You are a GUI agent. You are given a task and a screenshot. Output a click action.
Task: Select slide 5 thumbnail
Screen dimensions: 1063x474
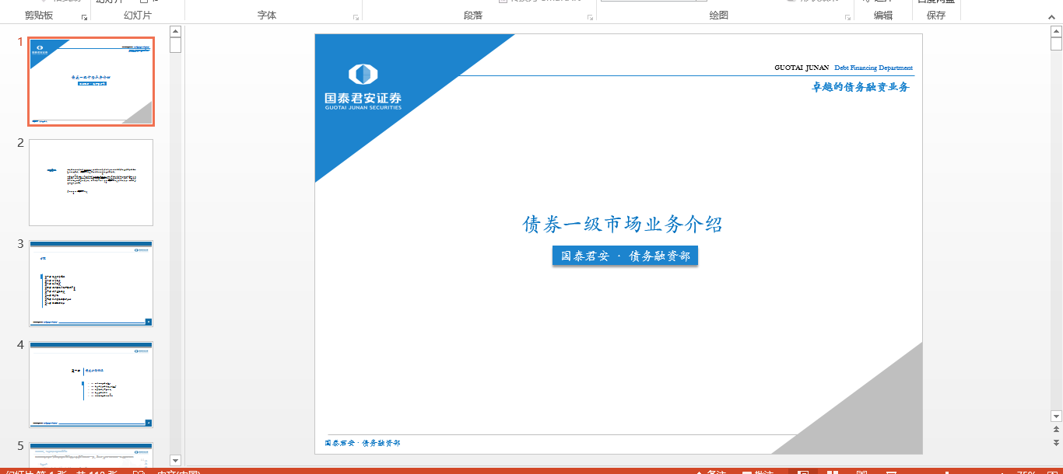(91, 454)
